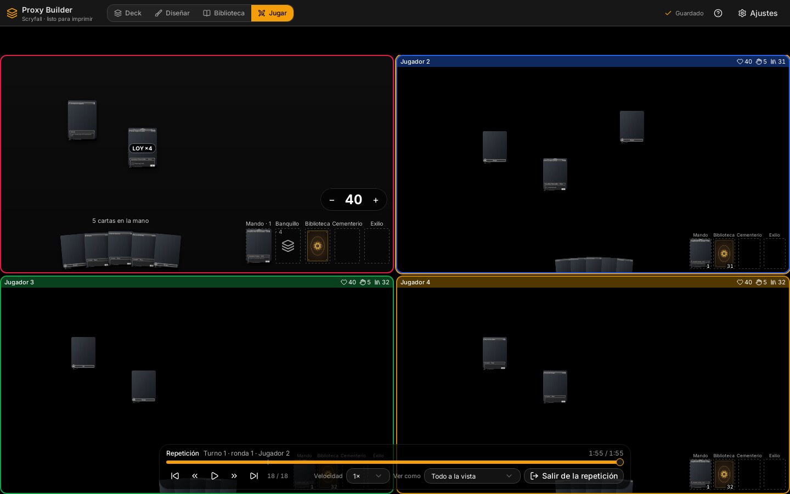Click Jugador 4 library count icon
The height and width of the screenshot is (494, 790).
[774, 282]
